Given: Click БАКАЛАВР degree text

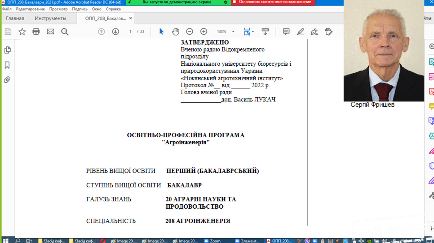Looking at the screenshot, I should 184,185.
